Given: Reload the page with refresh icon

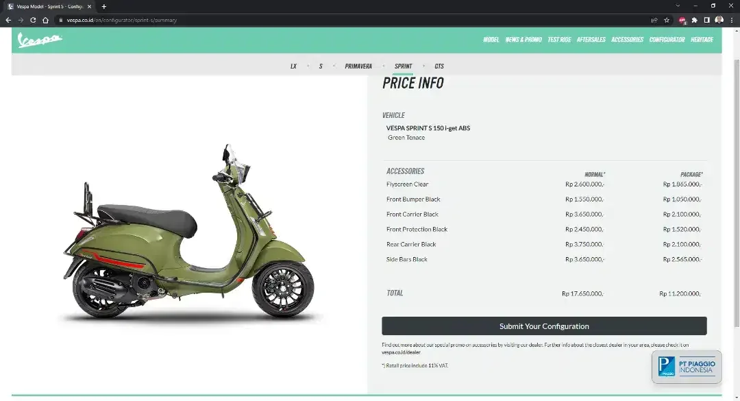Looking at the screenshot, I should click(33, 20).
